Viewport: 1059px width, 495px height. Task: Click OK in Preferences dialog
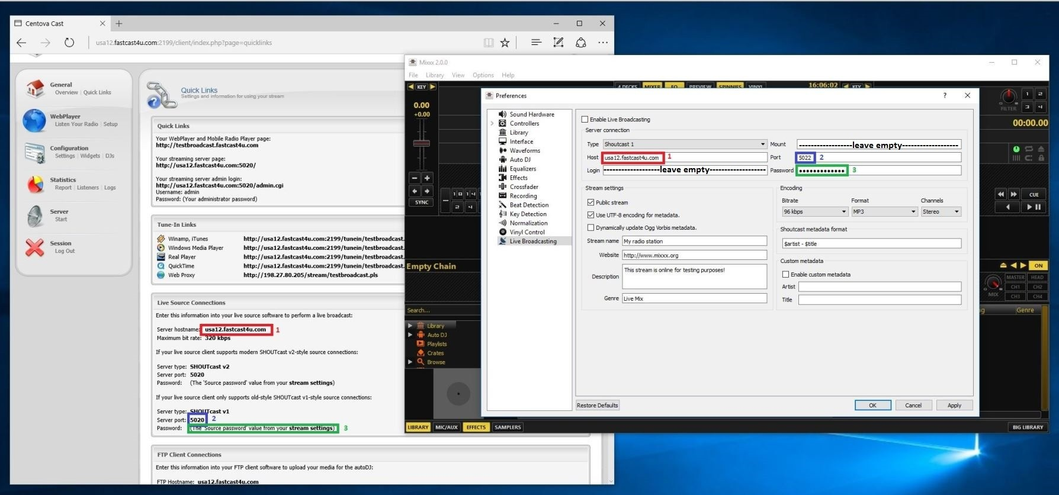tap(872, 405)
